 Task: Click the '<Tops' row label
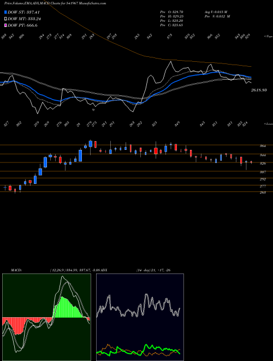[x=268, y=37]
